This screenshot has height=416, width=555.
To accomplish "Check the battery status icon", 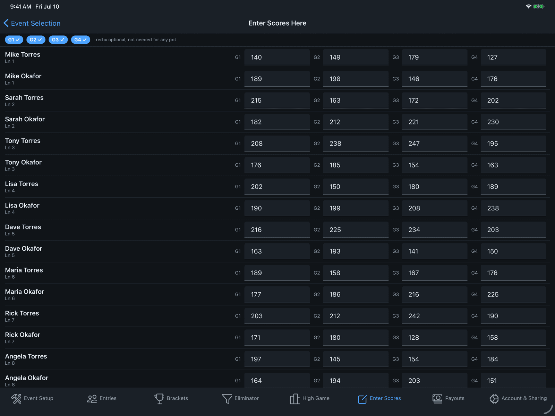I will click(539, 7).
